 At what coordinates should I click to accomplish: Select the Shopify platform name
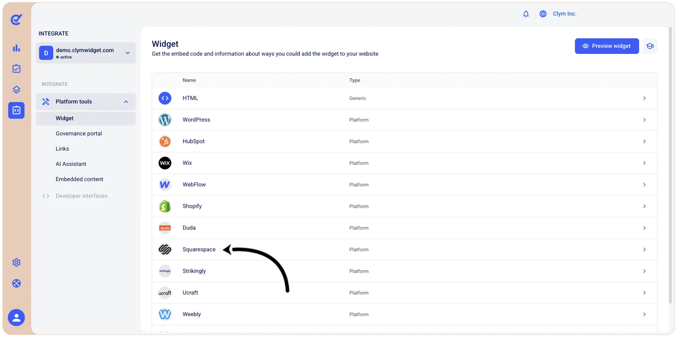coord(192,206)
